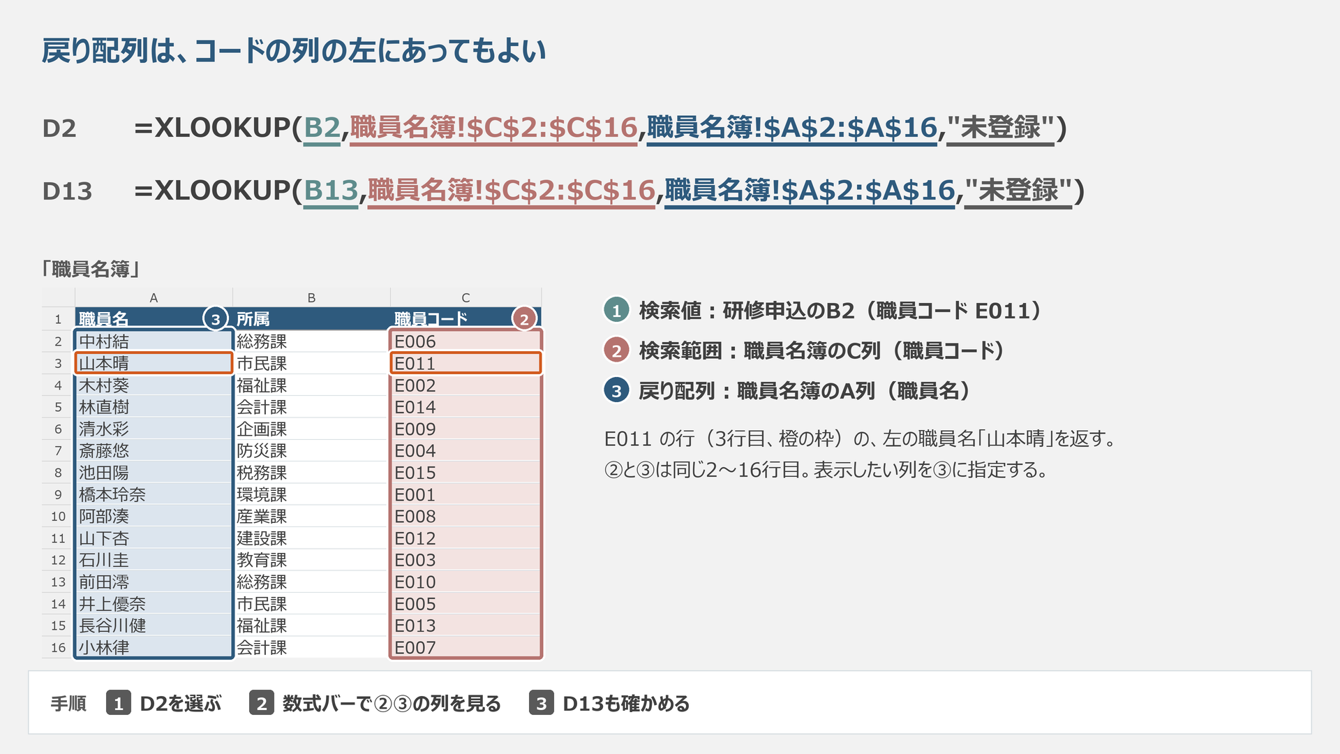Click cell 林直樹
Viewport: 1340px width, 754px height.
154,407
